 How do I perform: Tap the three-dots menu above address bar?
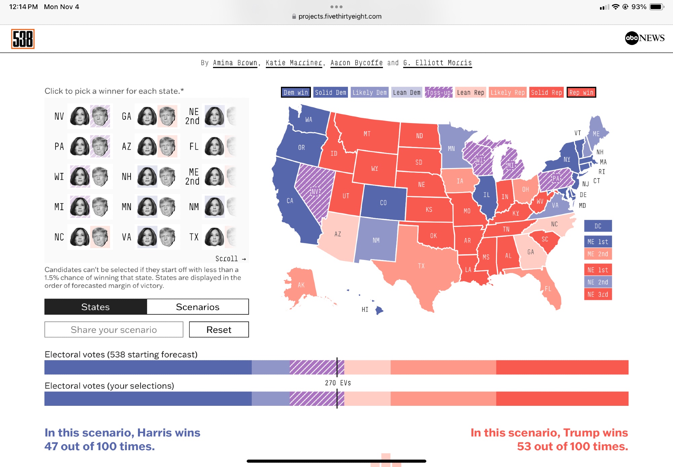point(336,7)
